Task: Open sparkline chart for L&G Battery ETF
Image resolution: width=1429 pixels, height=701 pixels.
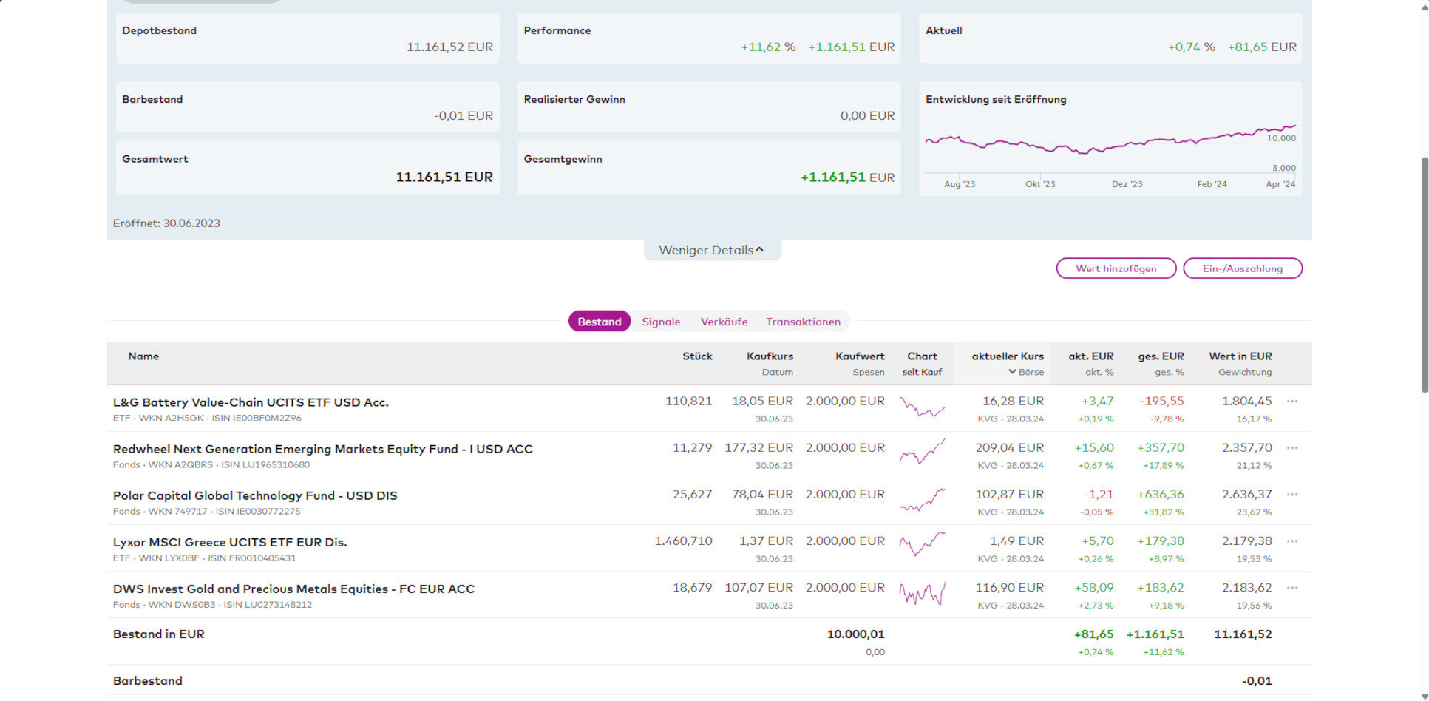Action: coord(922,407)
